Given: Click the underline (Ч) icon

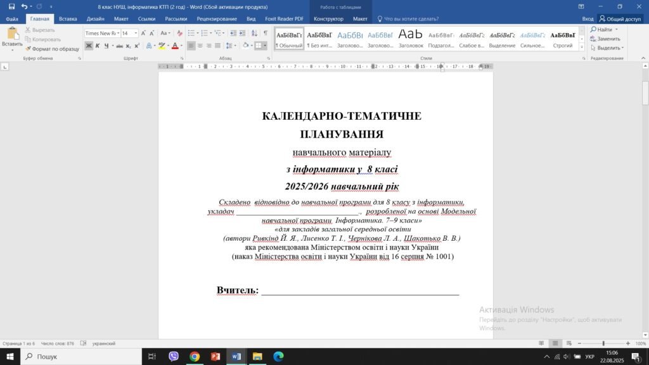Looking at the screenshot, I should pos(106,46).
